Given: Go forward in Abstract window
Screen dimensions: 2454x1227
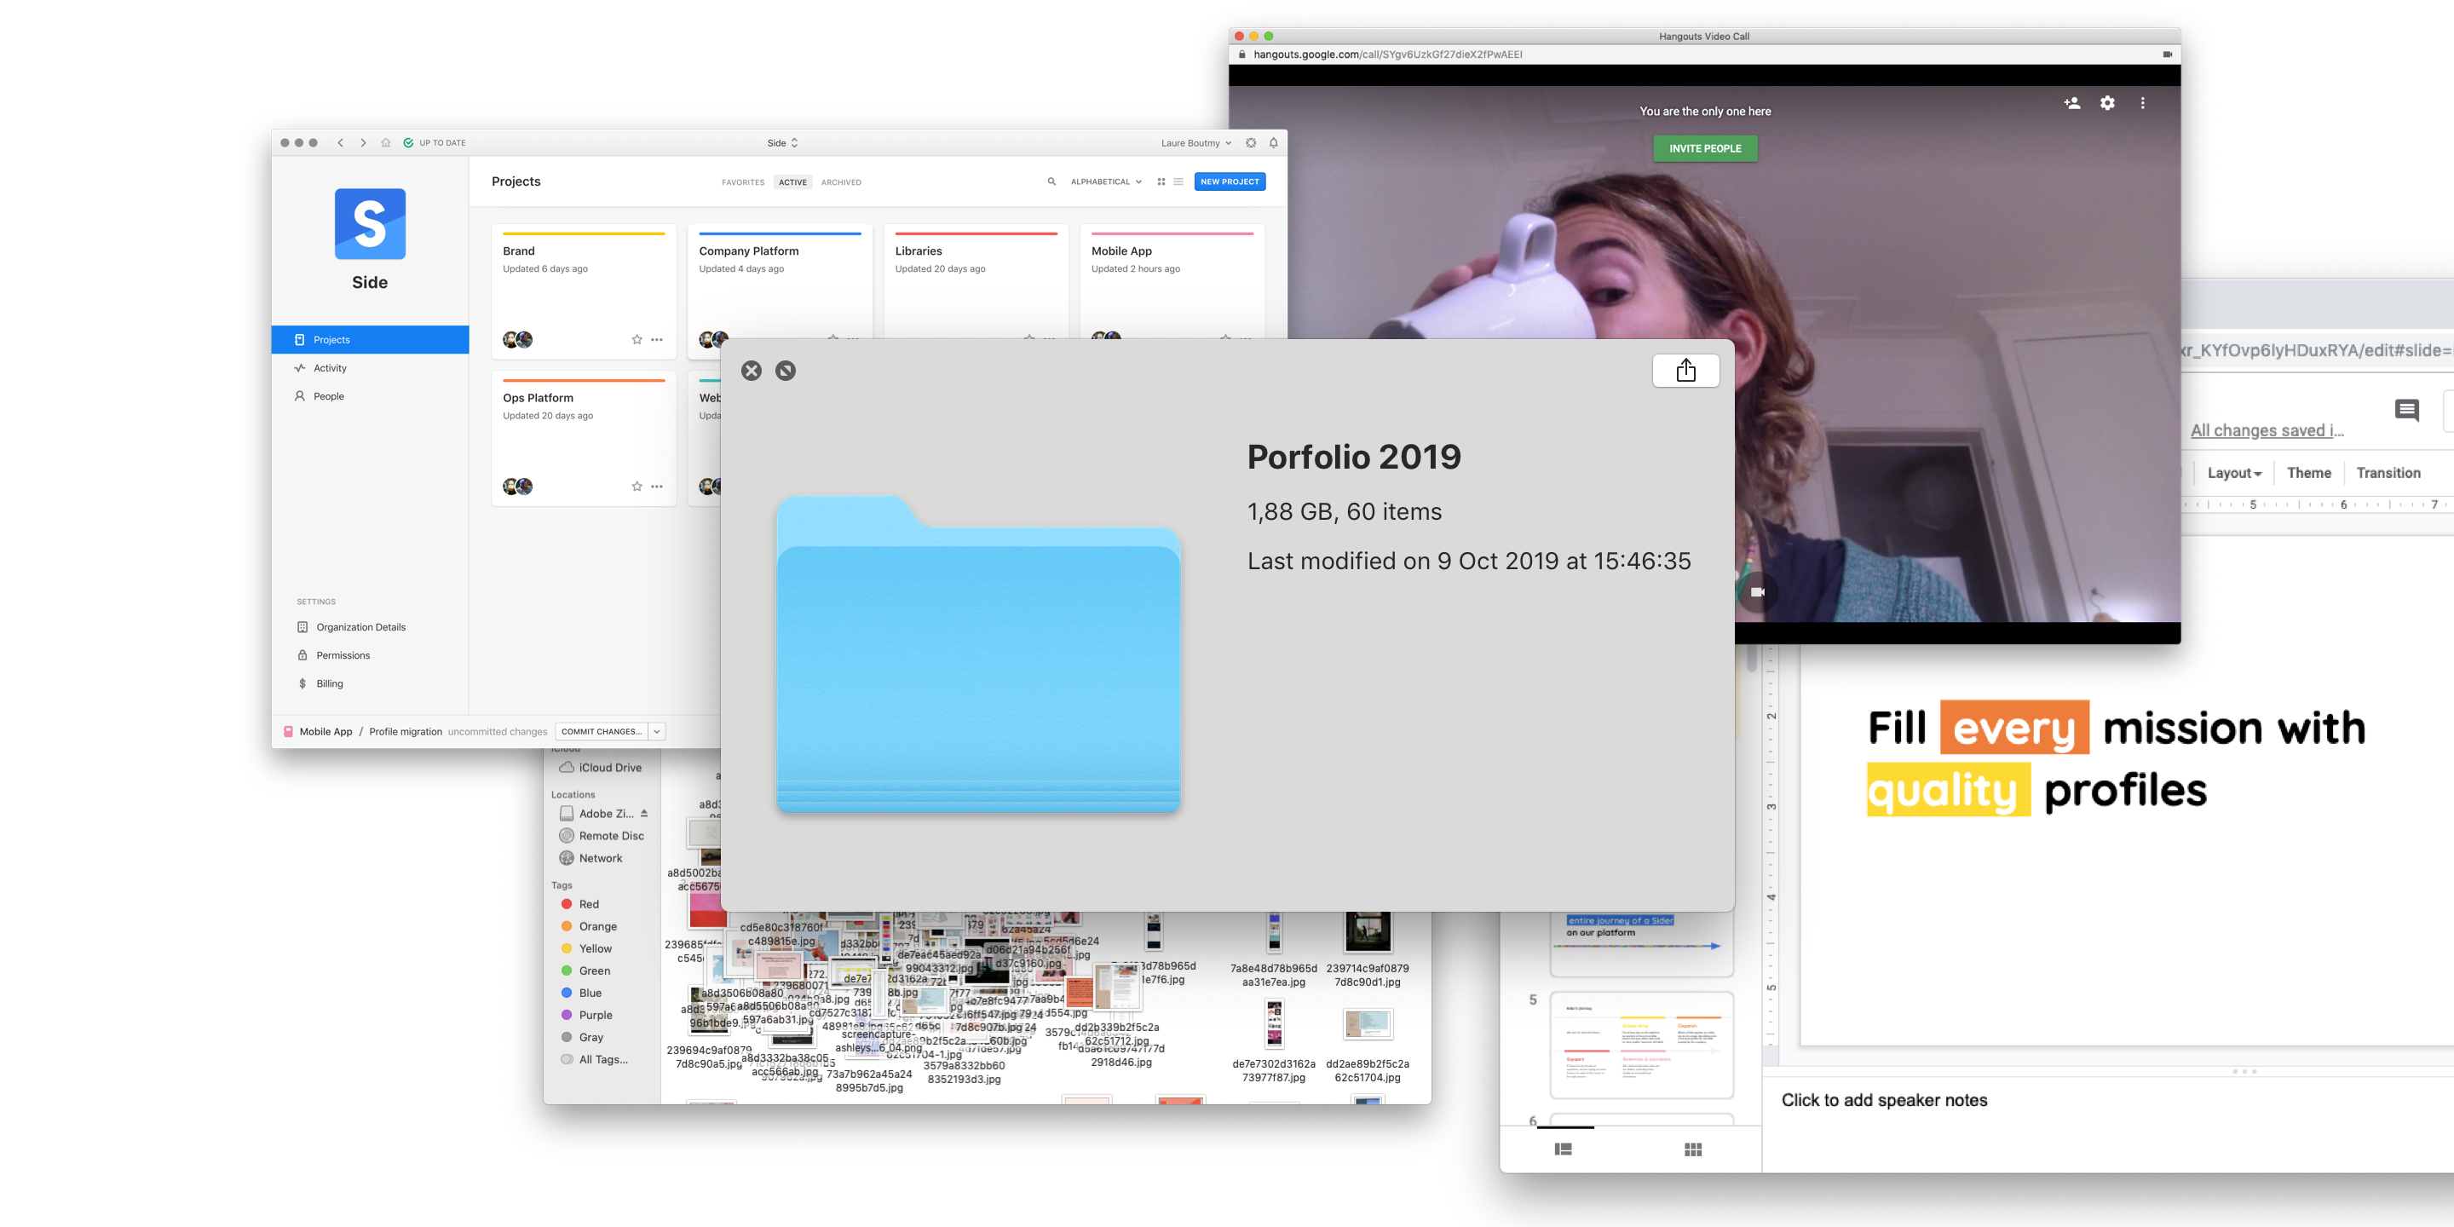Looking at the screenshot, I should tap(363, 143).
